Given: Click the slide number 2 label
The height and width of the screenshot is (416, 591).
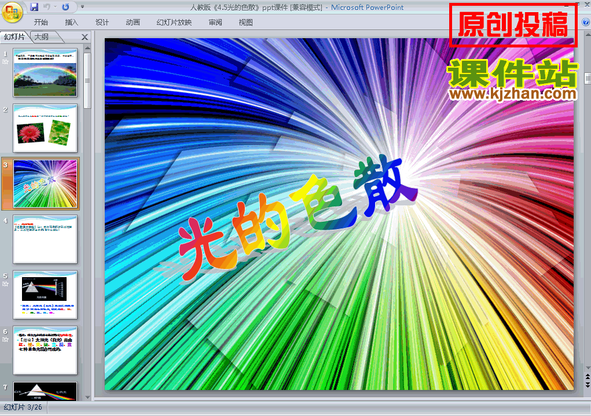Looking at the screenshot, I should [5, 110].
